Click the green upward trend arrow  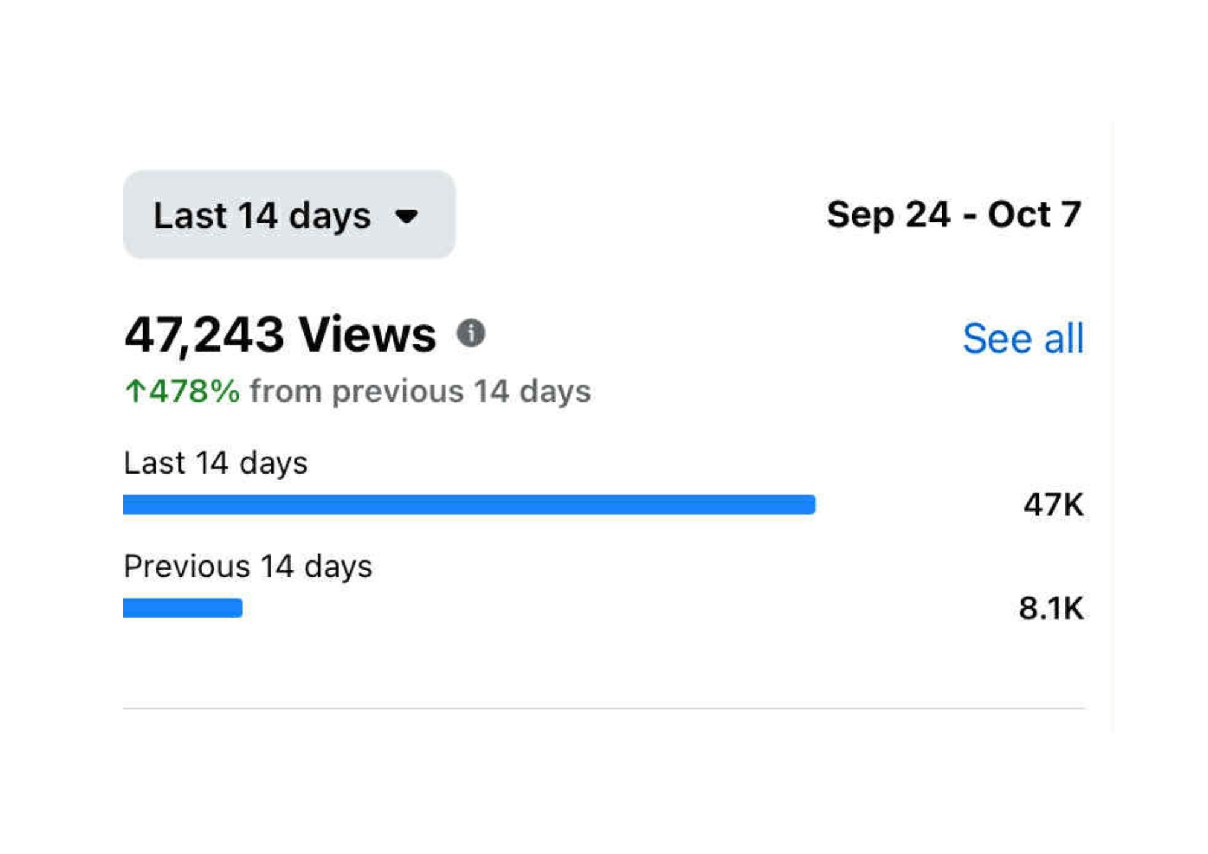pos(135,391)
